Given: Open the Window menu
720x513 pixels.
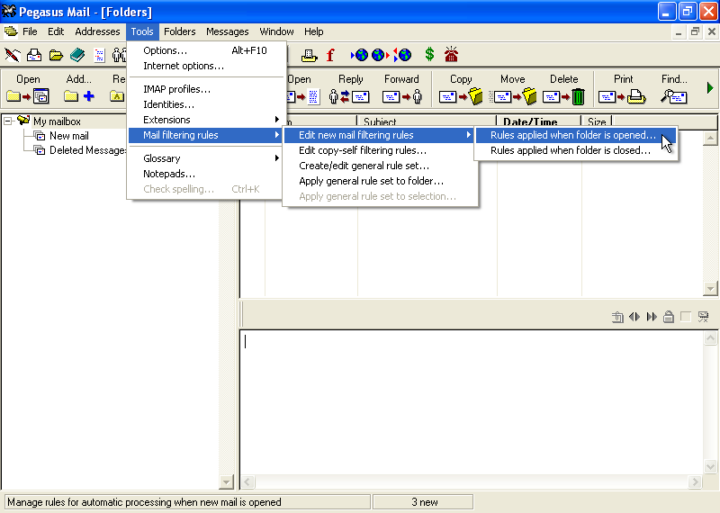Looking at the screenshot, I should tap(276, 31).
